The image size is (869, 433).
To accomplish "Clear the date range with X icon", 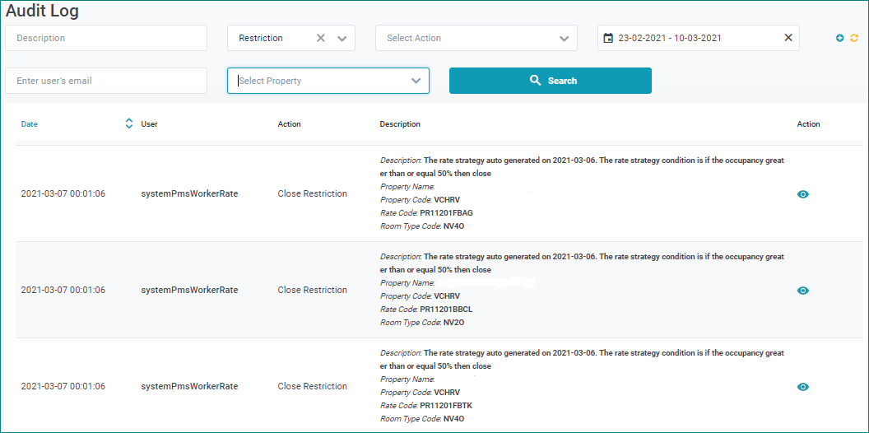I will click(x=788, y=38).
